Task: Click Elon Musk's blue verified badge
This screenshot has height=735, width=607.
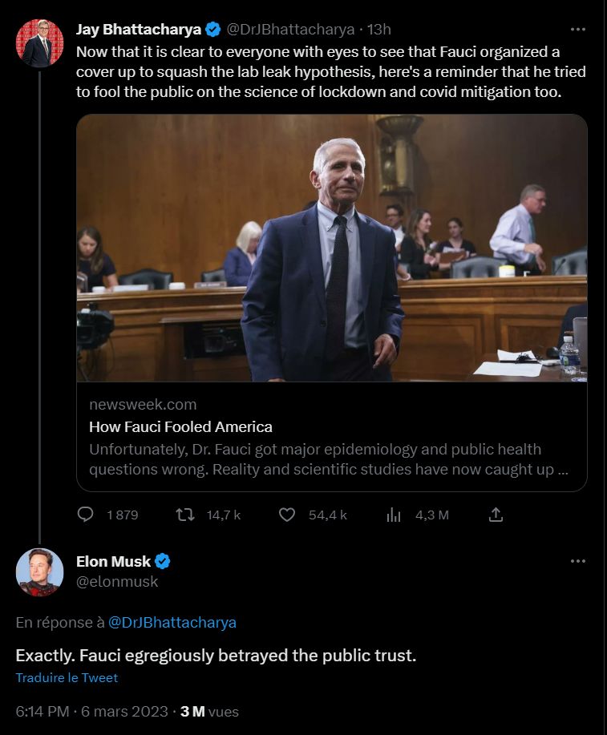Action: [162, 561]
